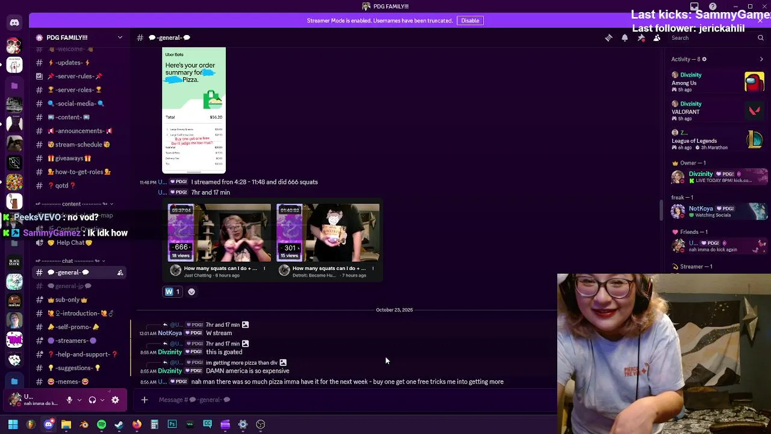Open the sub-only channel
The height and width of the screenshot is (434, 771).
pyautogui.click(x=80, y=300)
